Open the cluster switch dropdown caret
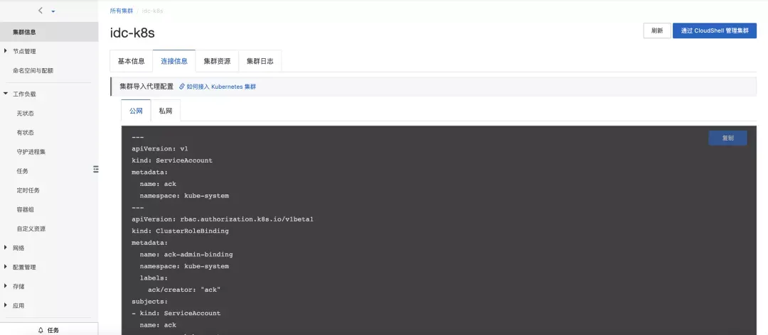This screenshot has height=335, width=768. click(x=53, y=11)
